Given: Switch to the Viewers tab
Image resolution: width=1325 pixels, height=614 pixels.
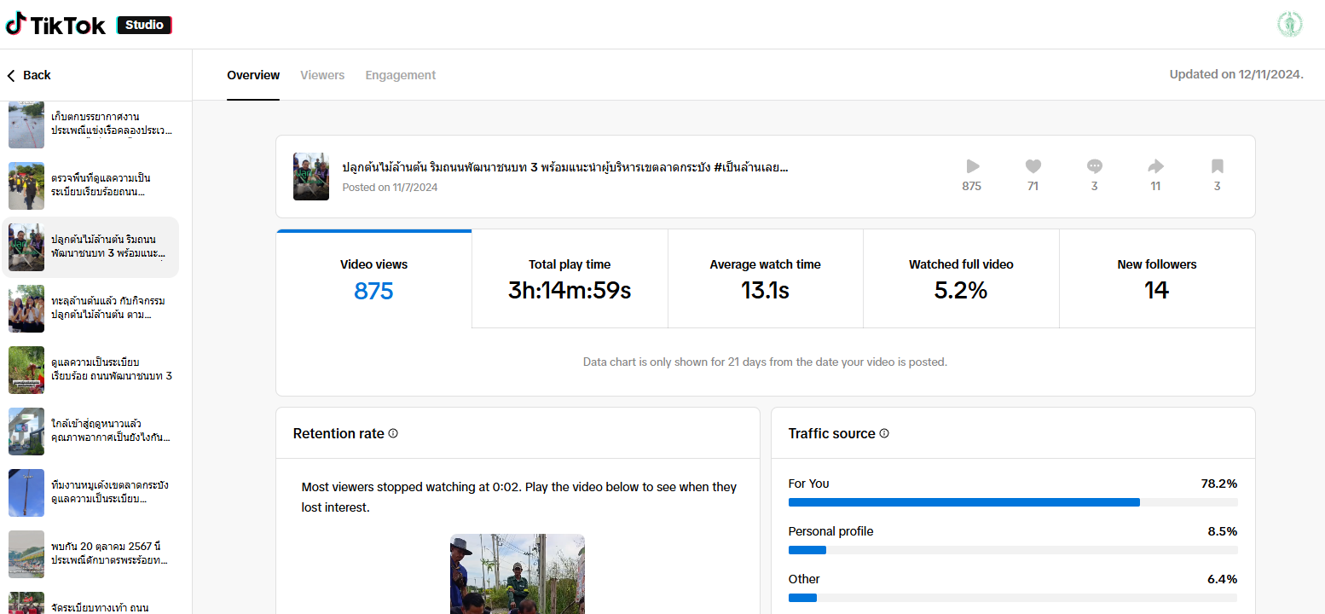Looking at the screenshot, I should click(x=322, y=75).
